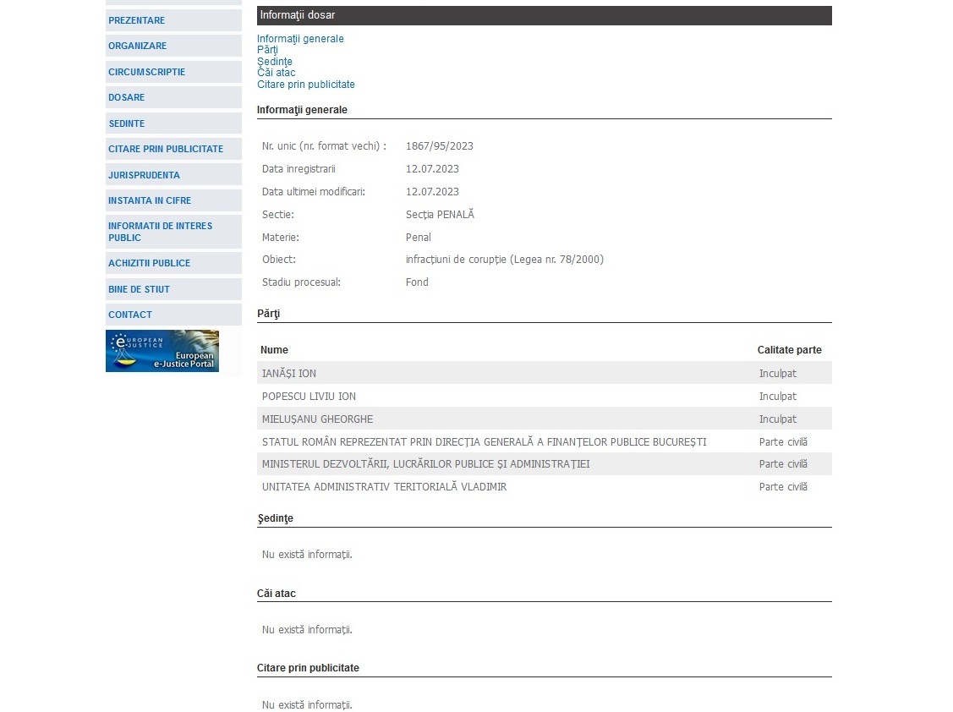This screenshot has height=712, width=953.
Task: Click the CONTACT sidebar item
Action: pyautogui.click(x=130, y=315)
